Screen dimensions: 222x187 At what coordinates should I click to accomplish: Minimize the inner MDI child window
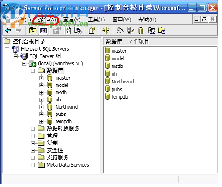click(197, 19)
